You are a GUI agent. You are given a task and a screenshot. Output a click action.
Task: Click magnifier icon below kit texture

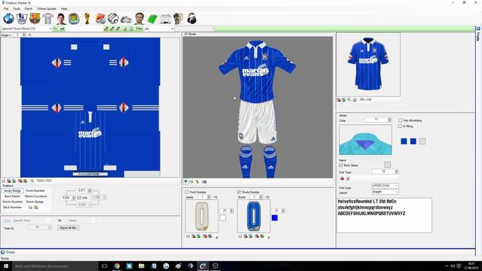click(32, 181)
